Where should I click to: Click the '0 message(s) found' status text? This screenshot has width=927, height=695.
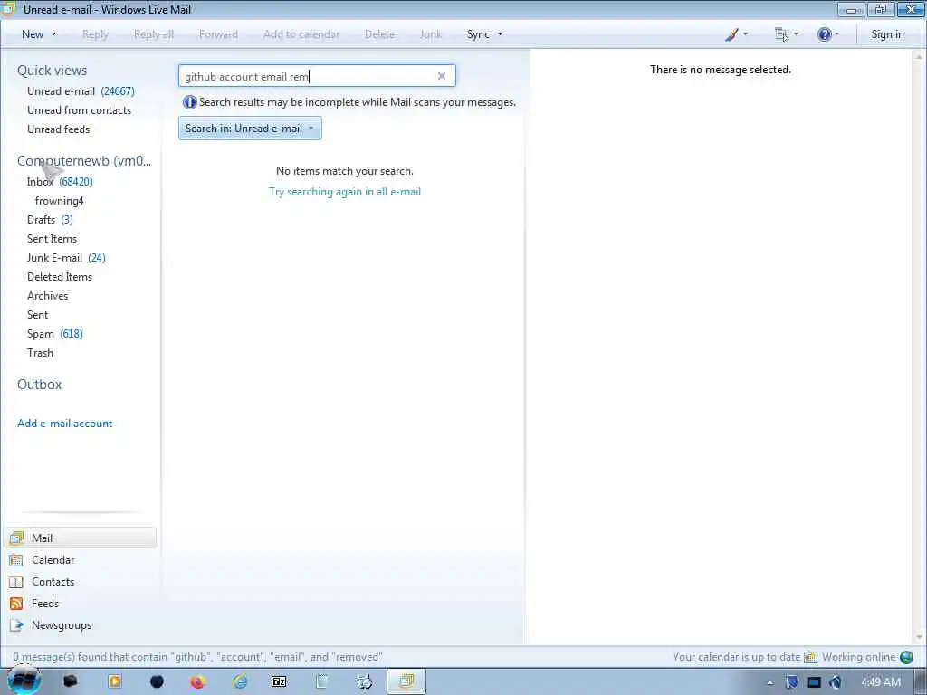pyautogui.click(x=197, y=657)
